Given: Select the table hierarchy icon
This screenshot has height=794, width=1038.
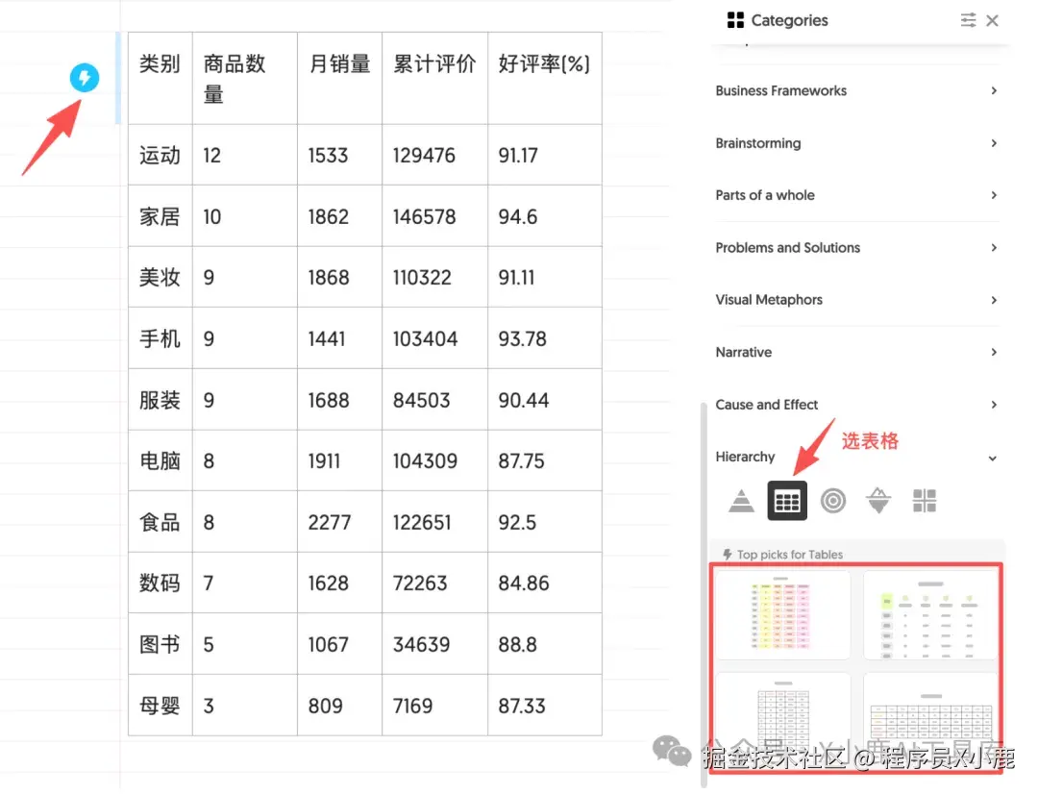Looking at the screenshot, I should 787,501.
